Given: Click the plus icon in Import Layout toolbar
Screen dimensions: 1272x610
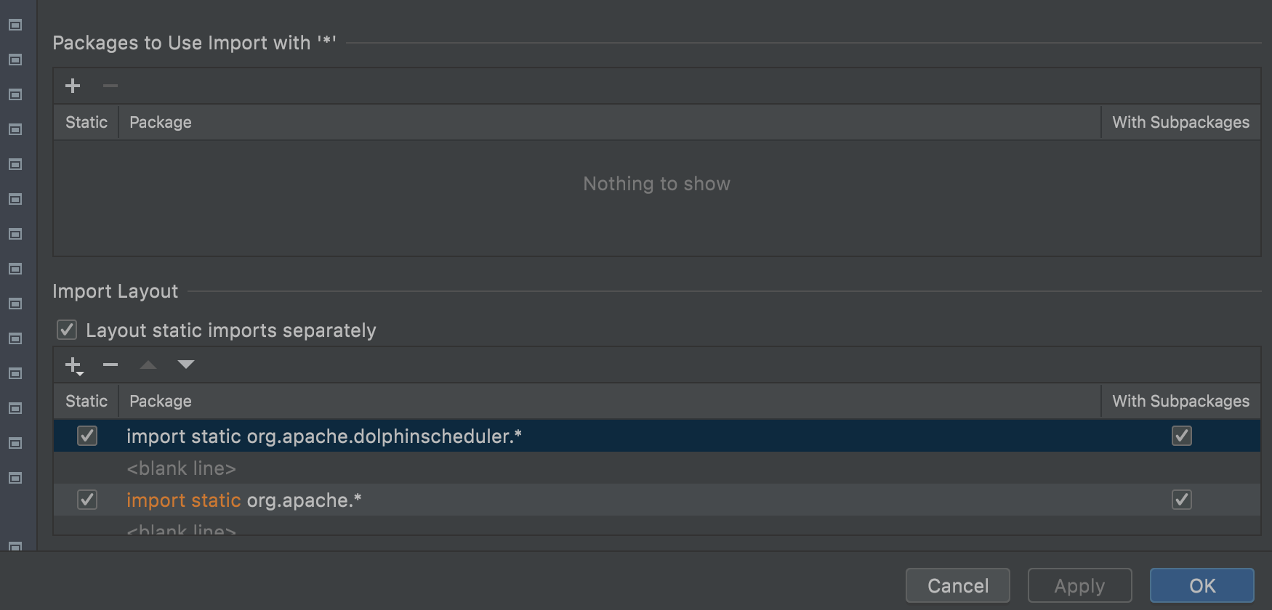Looking at the screenshot, I should coord(73,365).
